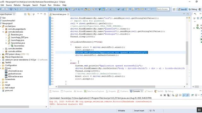Collapse the Secondclass.java node

click(x=6, y=43)
